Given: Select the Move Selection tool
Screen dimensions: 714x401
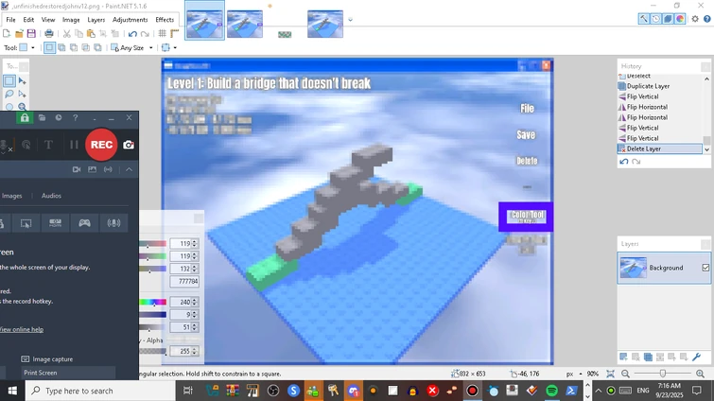Looking at the screenshot, I should click(22, 94).
